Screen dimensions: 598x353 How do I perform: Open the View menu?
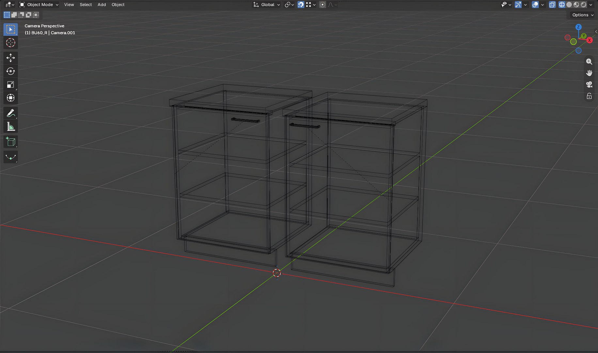[x=69, y=5]
